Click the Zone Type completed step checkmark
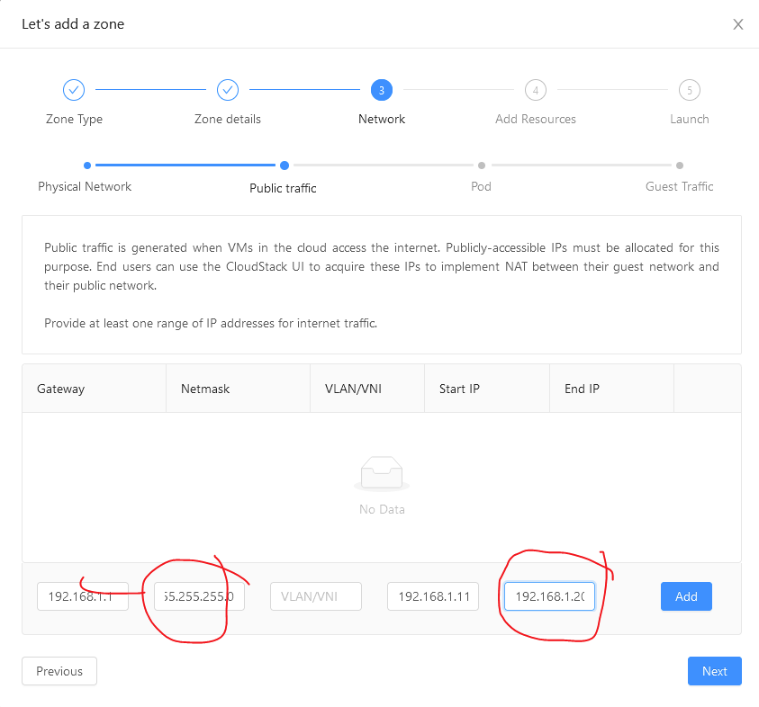This screenshot has height=707, width=759. point(74,90)
